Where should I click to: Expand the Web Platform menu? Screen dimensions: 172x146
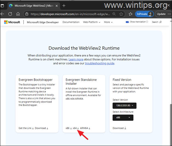[92, 22]
